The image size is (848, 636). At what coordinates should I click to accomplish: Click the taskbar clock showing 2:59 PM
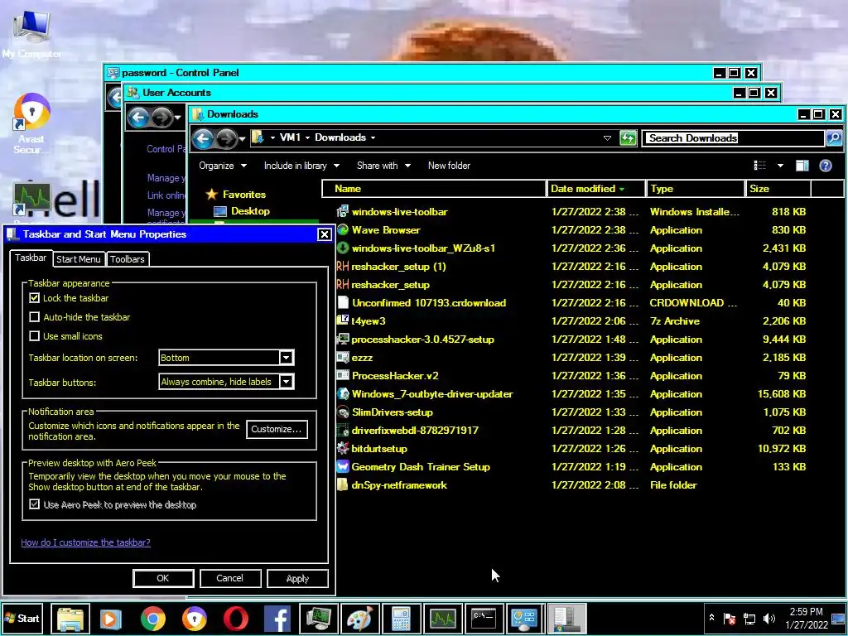(807, 618)
